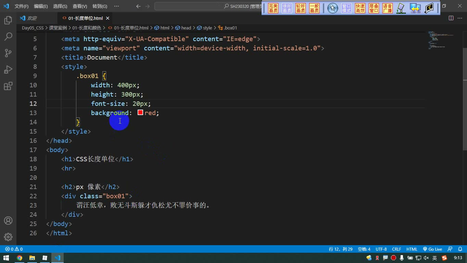Click the Go Live button
467x263 pixels.
[x=432, y=249]
